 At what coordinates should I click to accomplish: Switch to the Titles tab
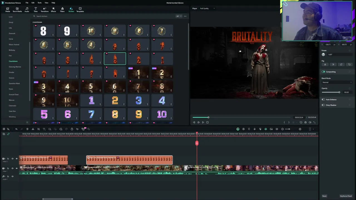pos(36,10)
